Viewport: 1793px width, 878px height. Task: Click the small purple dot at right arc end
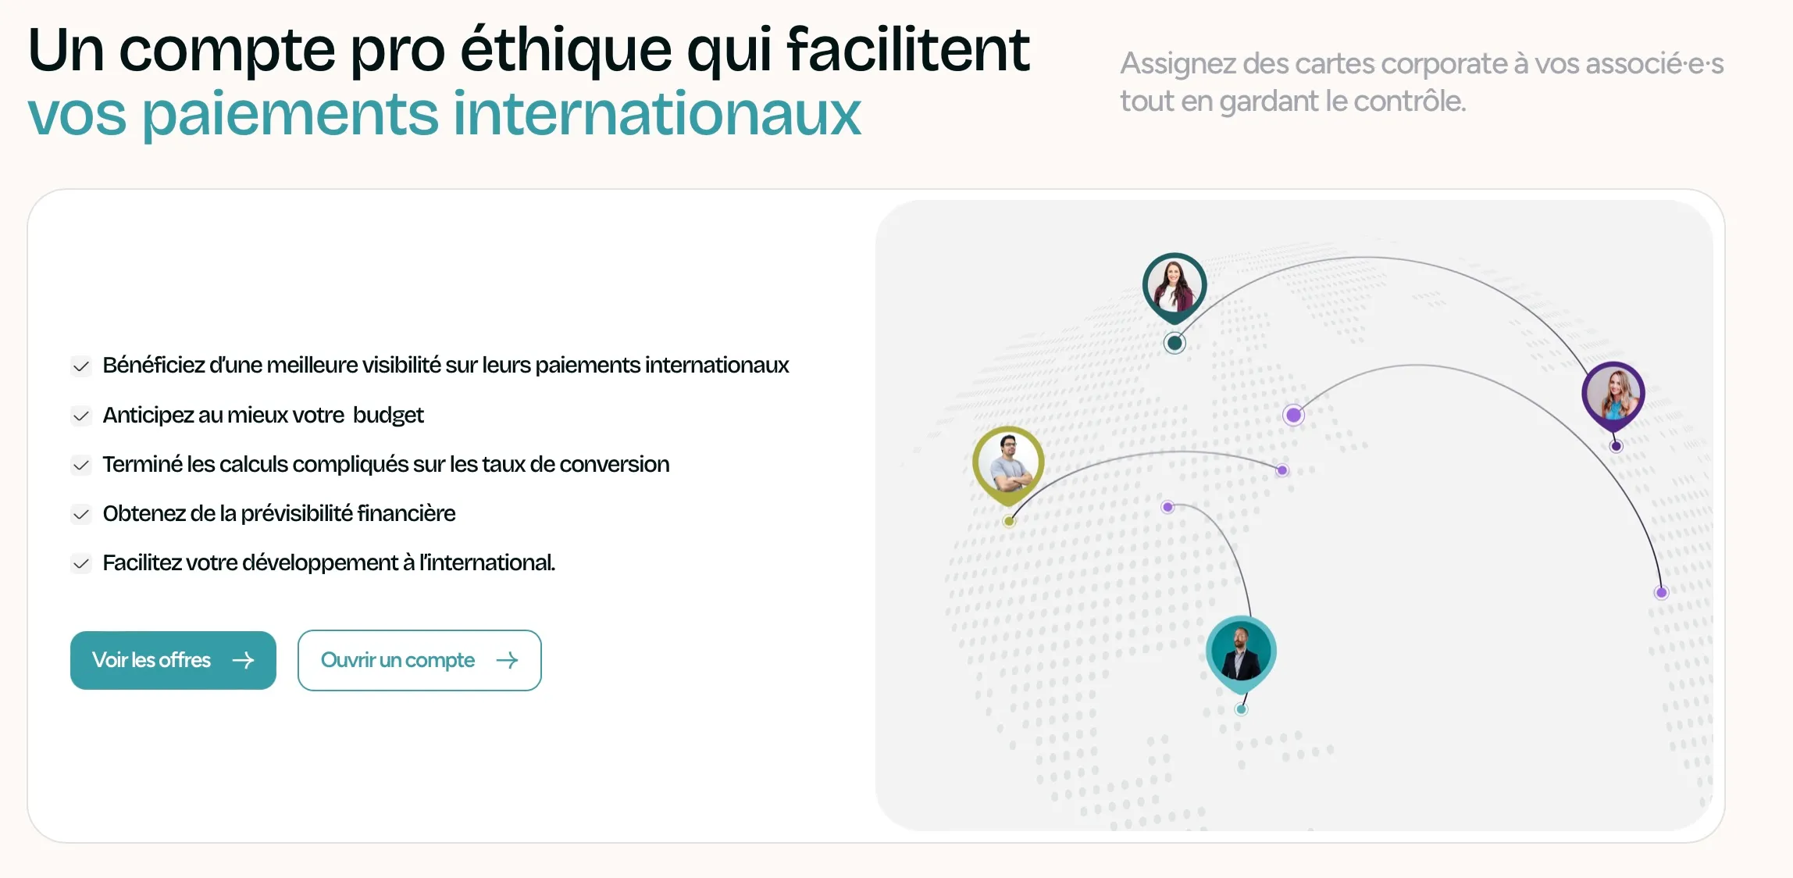(1661, 592)
